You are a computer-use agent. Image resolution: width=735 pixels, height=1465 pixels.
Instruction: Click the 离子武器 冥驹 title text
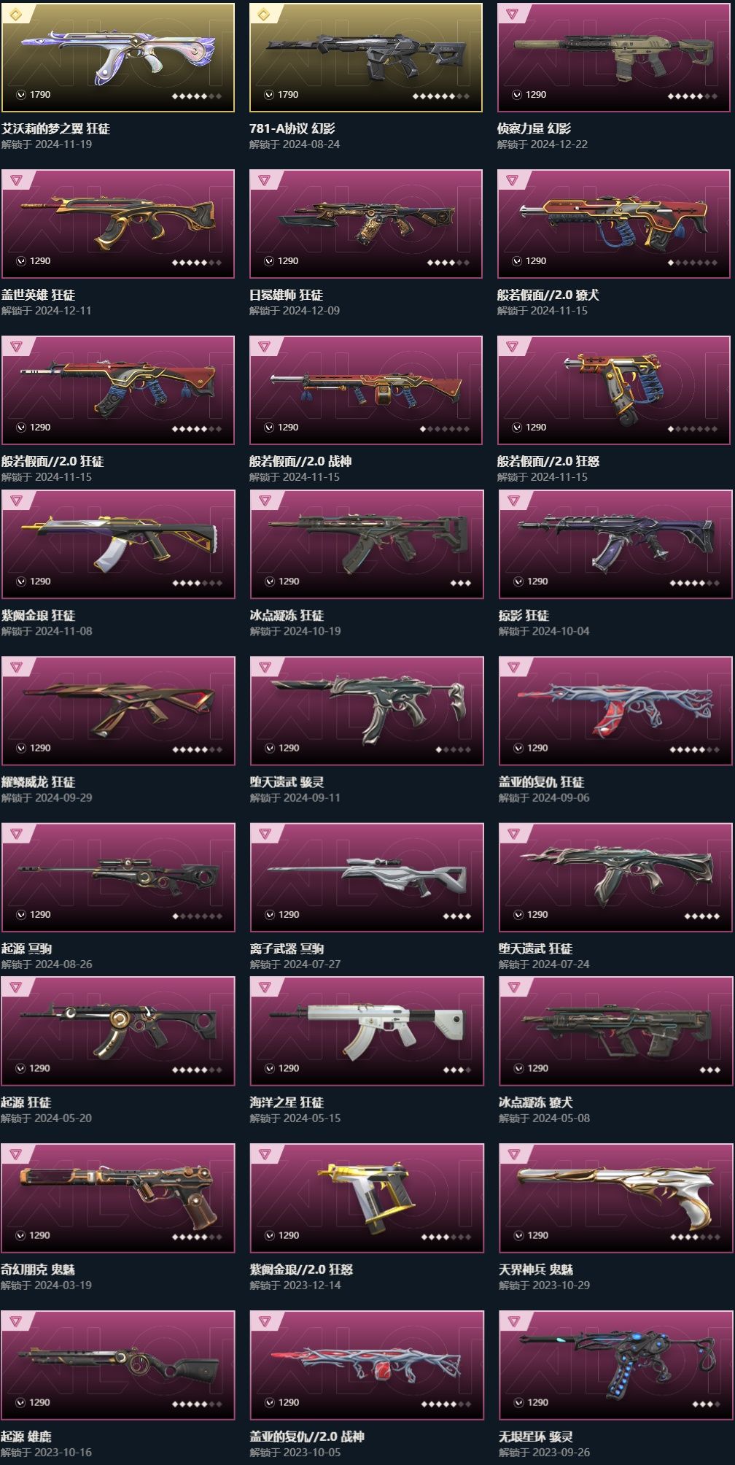pos(287,948)
